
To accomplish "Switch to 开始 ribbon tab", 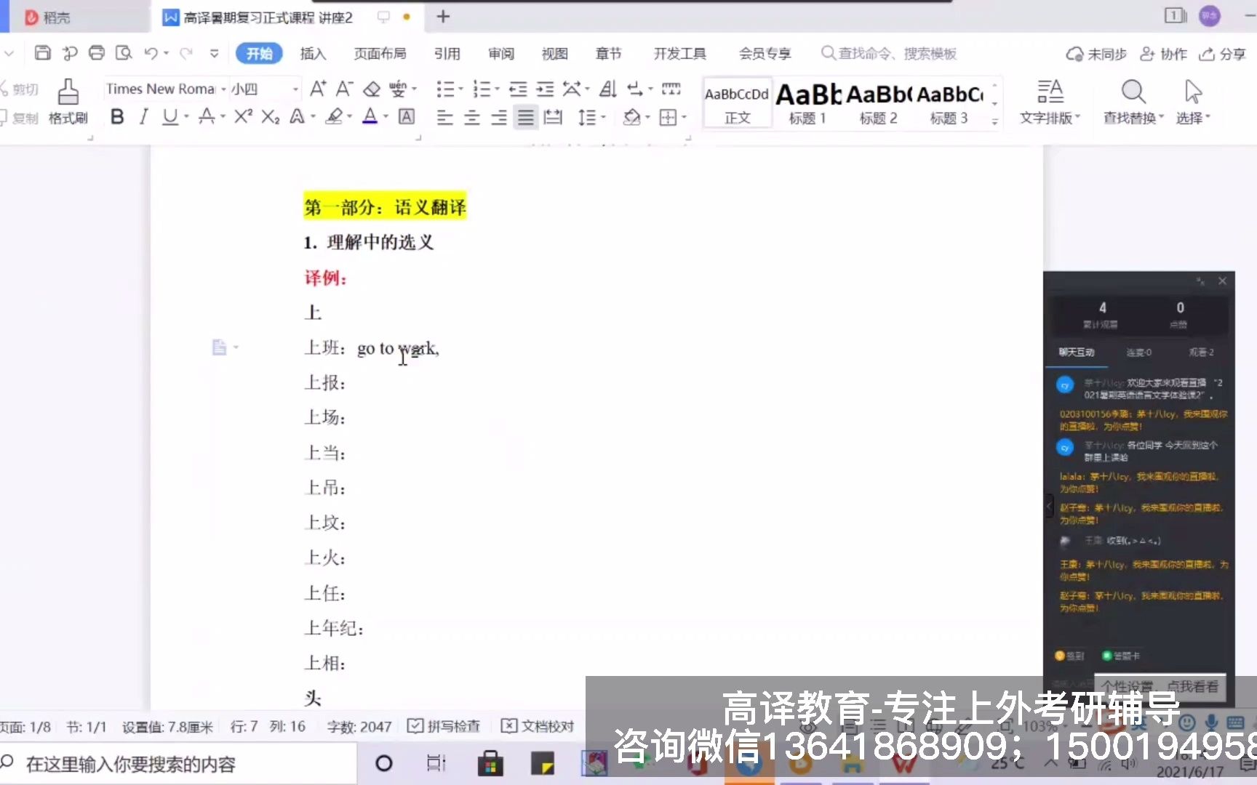I will (x=259, y=53).
